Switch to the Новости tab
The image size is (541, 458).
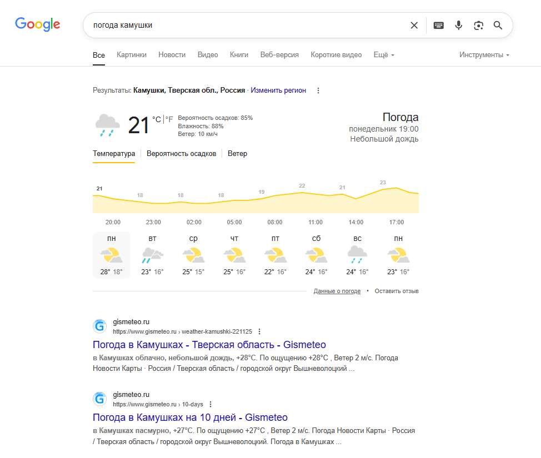(172, 55)
